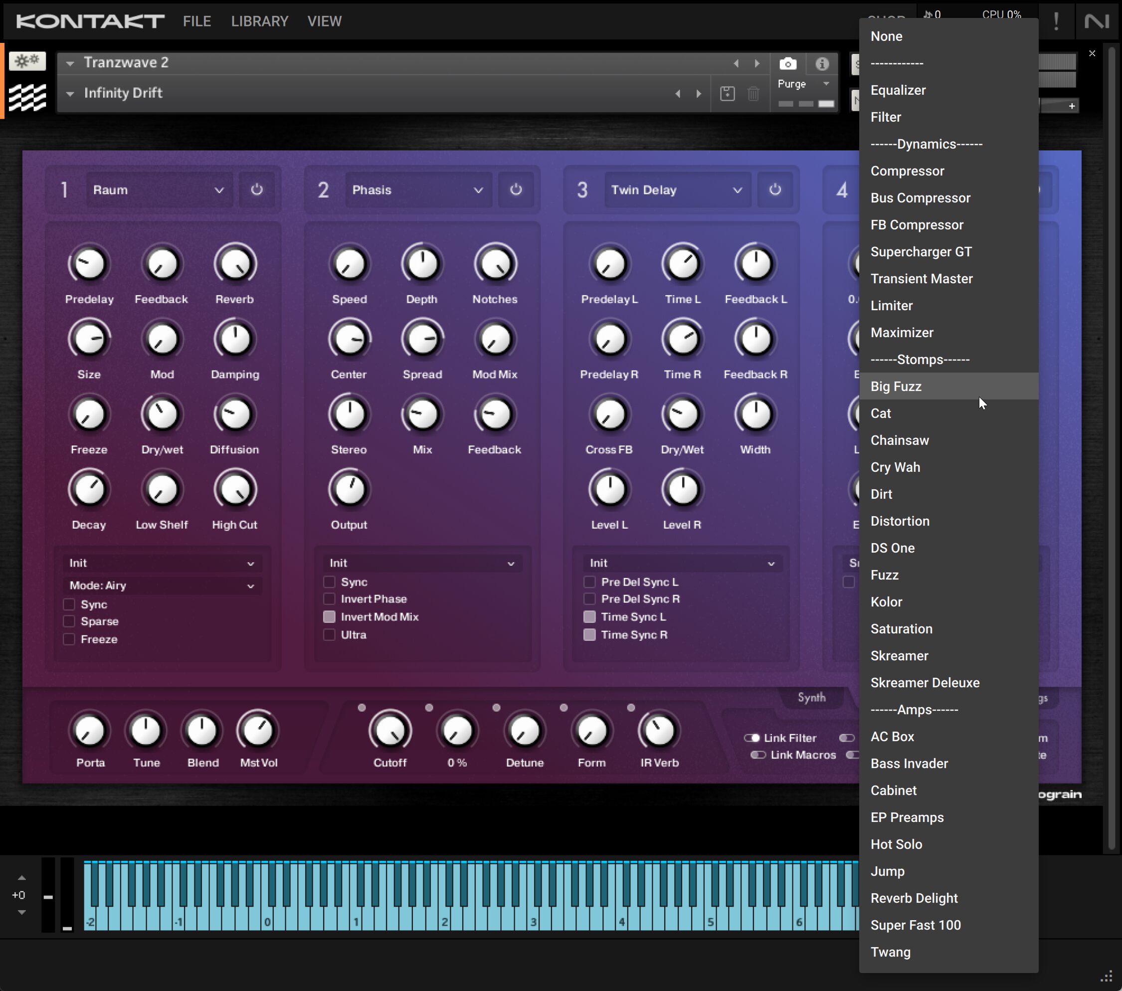
Task: Open the Raum Init preset dropdown
Action: [162, 563]
